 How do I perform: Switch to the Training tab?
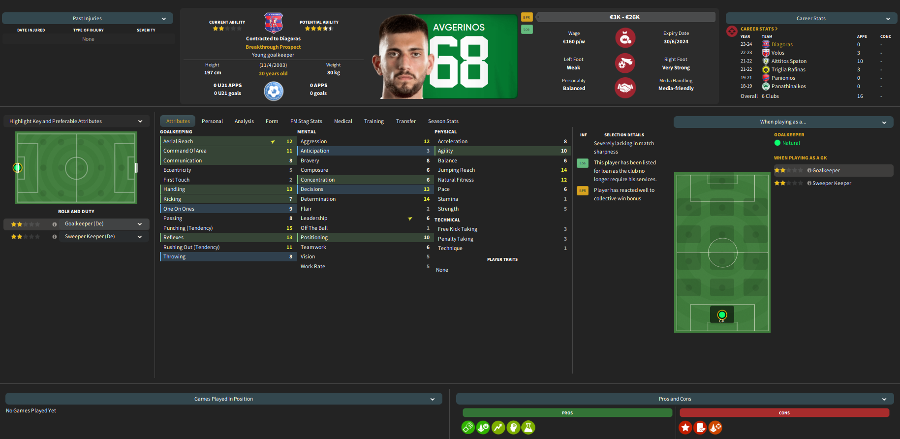(374, 121)
